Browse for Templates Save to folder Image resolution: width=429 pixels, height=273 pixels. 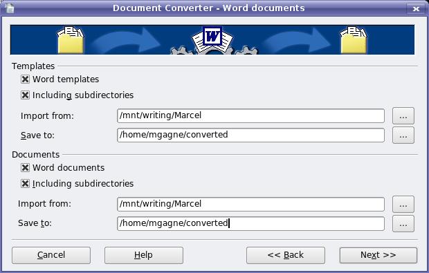(403, 135)
